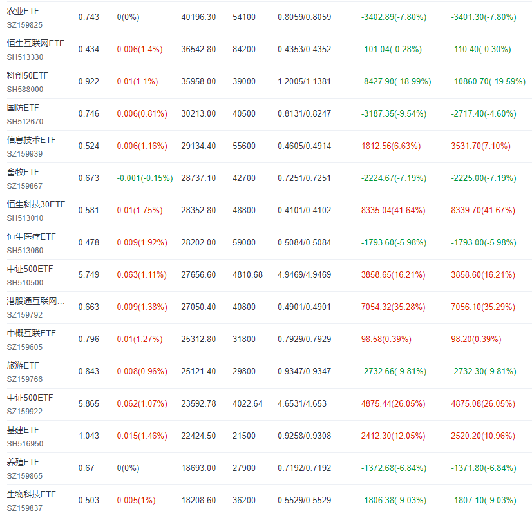532x518 pixels.
Task: Open 国防ETF fund name
Action: click(x=23, y=108)
